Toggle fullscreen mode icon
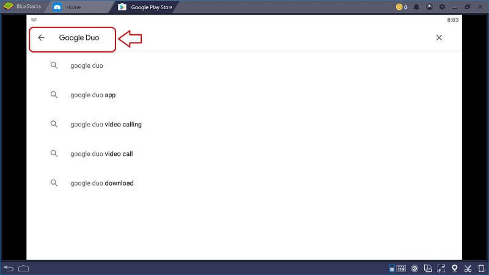Screen dimensions: 489x275 (x=441, y=268)
